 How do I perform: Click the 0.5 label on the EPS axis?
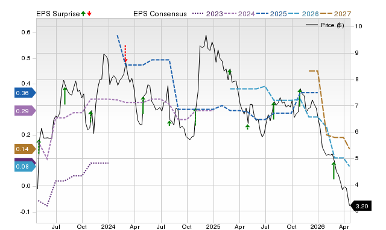point(26,58)
